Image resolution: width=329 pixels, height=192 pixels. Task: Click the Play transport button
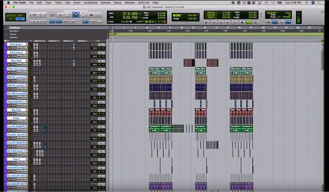[249, 22]
